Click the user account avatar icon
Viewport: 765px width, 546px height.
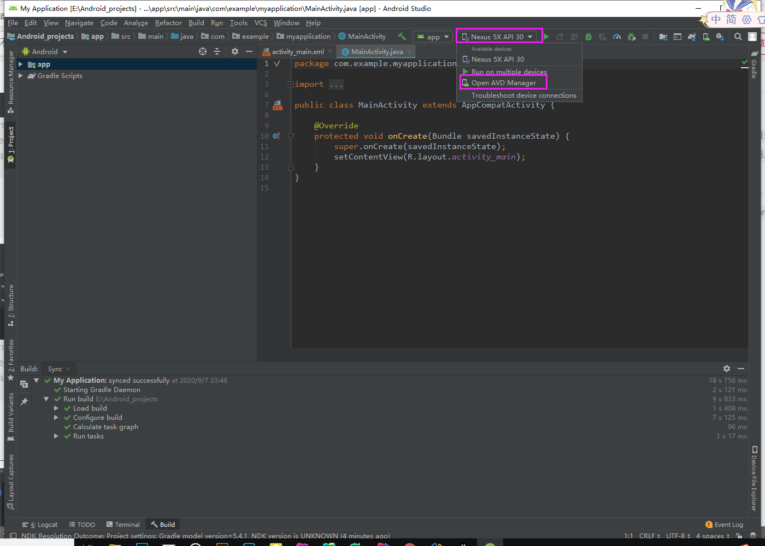(752, 37)
